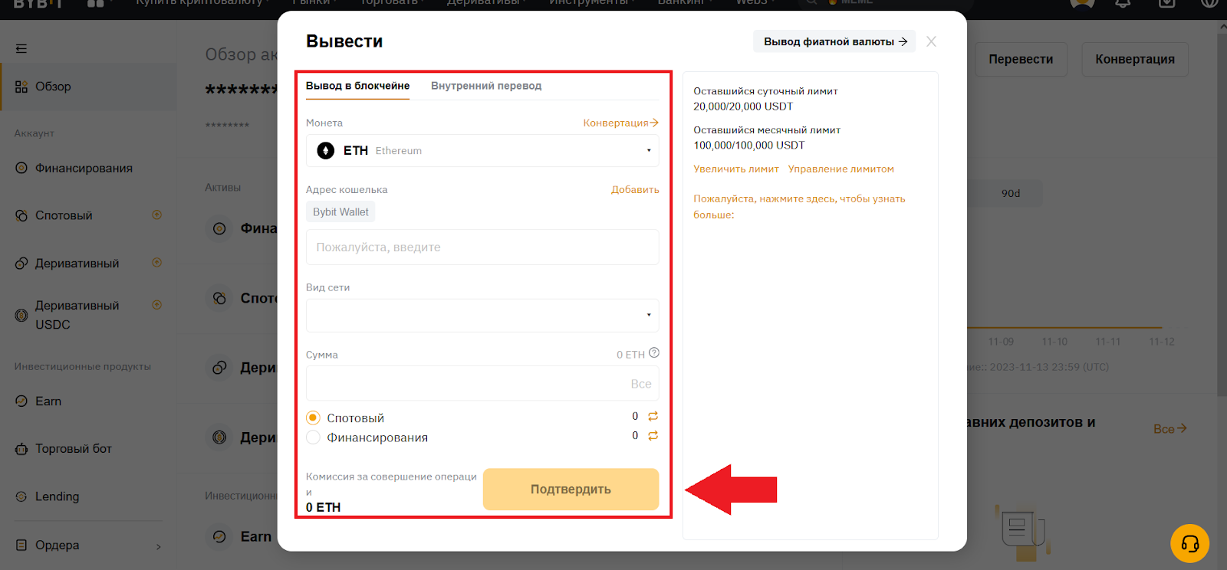Click the Конвертация link above coin field
This screenshot has width=1227, height=570.
pos(620,123)
